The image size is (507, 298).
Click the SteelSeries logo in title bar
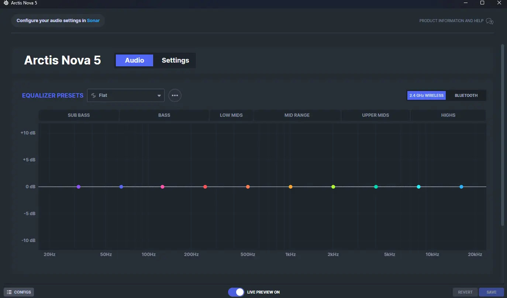(x=6, y=3)
